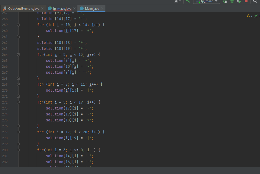Start debugging with the bug icon
Image resolution: width=260 pixels, height=174 pixels.
233,2
